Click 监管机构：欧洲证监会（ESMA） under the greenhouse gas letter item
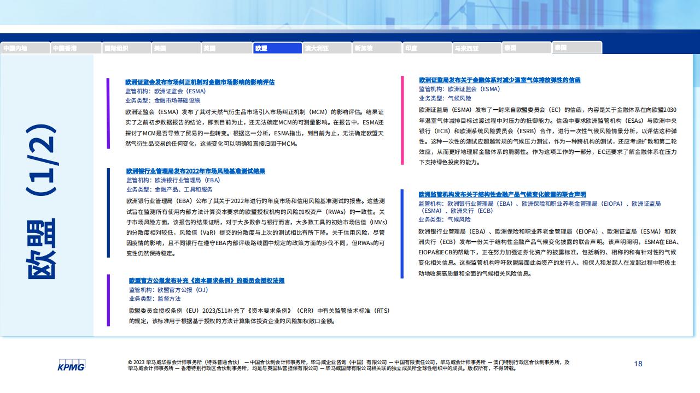This screenshot has width=700, height=393. click(x=459, y=89)
